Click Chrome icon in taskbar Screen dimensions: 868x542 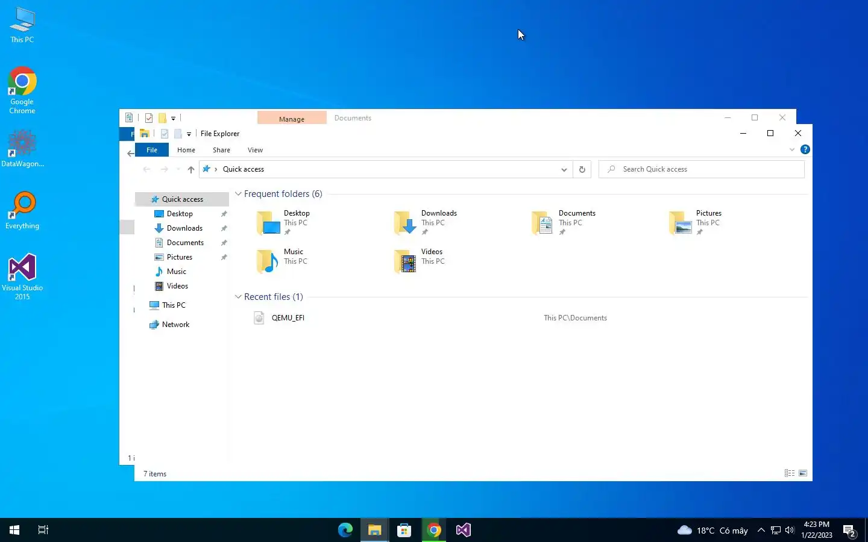coord(434,530)
